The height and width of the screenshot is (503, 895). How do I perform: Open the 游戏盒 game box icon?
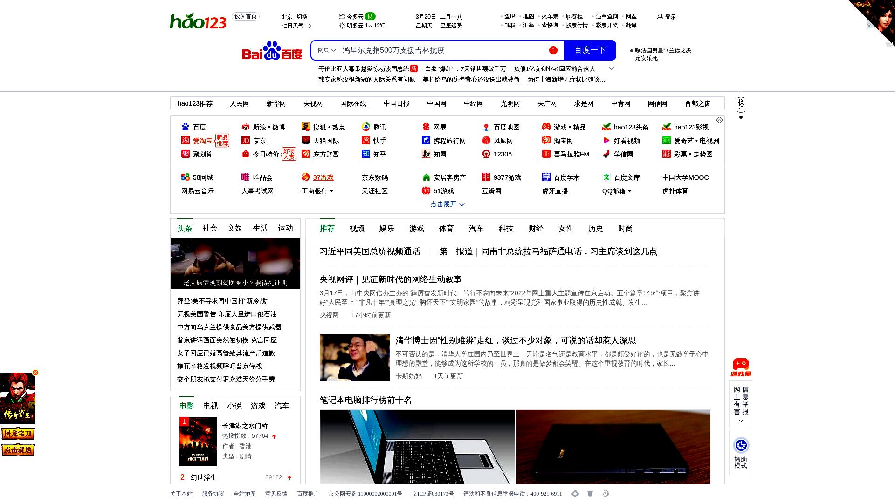[741, 367]
